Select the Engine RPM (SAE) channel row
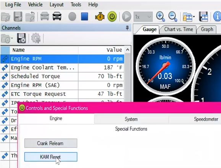The image size is (221, 168). pyautogui.click(x=62, y=85)
